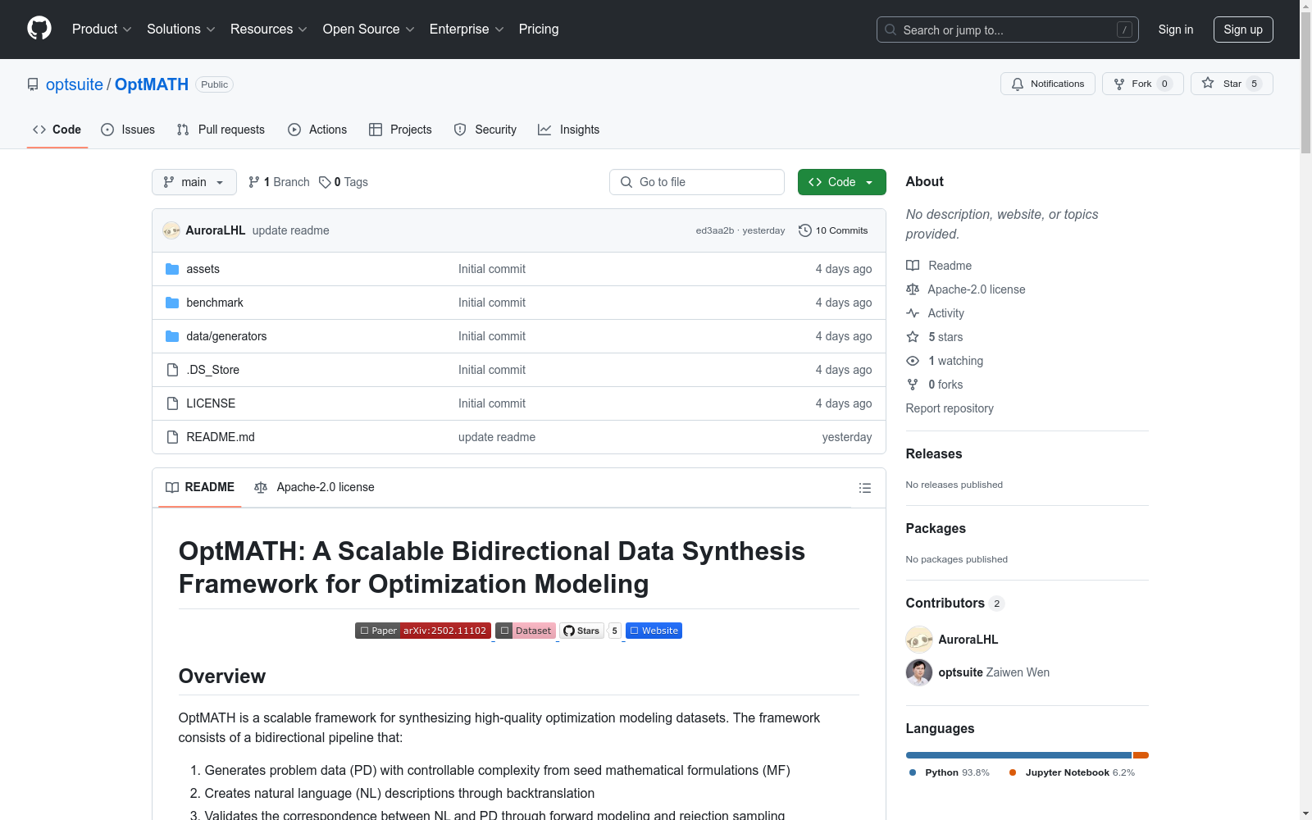The width and height of the screenshot is (1312, 820).
Task: Click the assets folder icon
Action: (x=172, y=269)
